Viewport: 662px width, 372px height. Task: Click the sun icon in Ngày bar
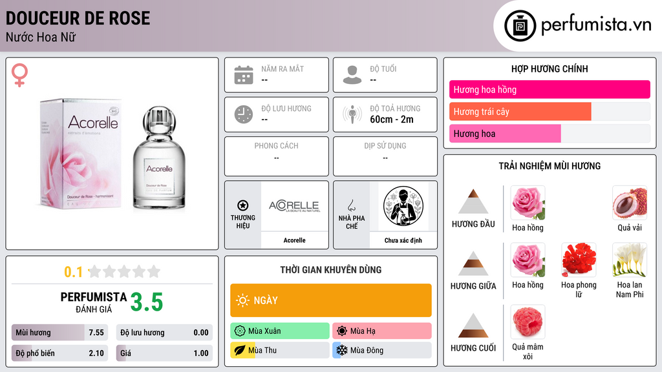(x=243, y=300)
